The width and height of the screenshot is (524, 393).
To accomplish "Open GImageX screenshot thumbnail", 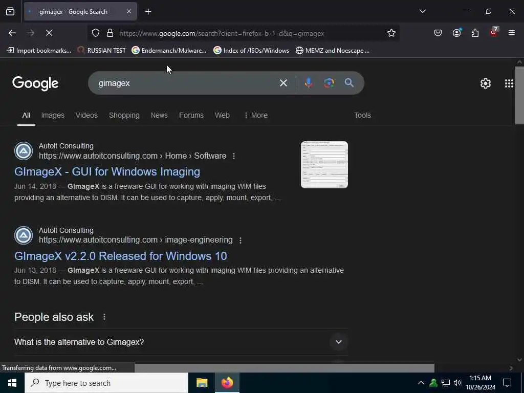I will [324, 165].
